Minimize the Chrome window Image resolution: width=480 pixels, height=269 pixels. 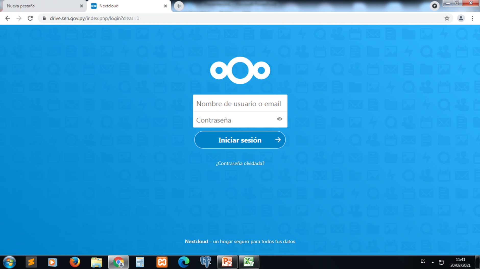(448, 3)
